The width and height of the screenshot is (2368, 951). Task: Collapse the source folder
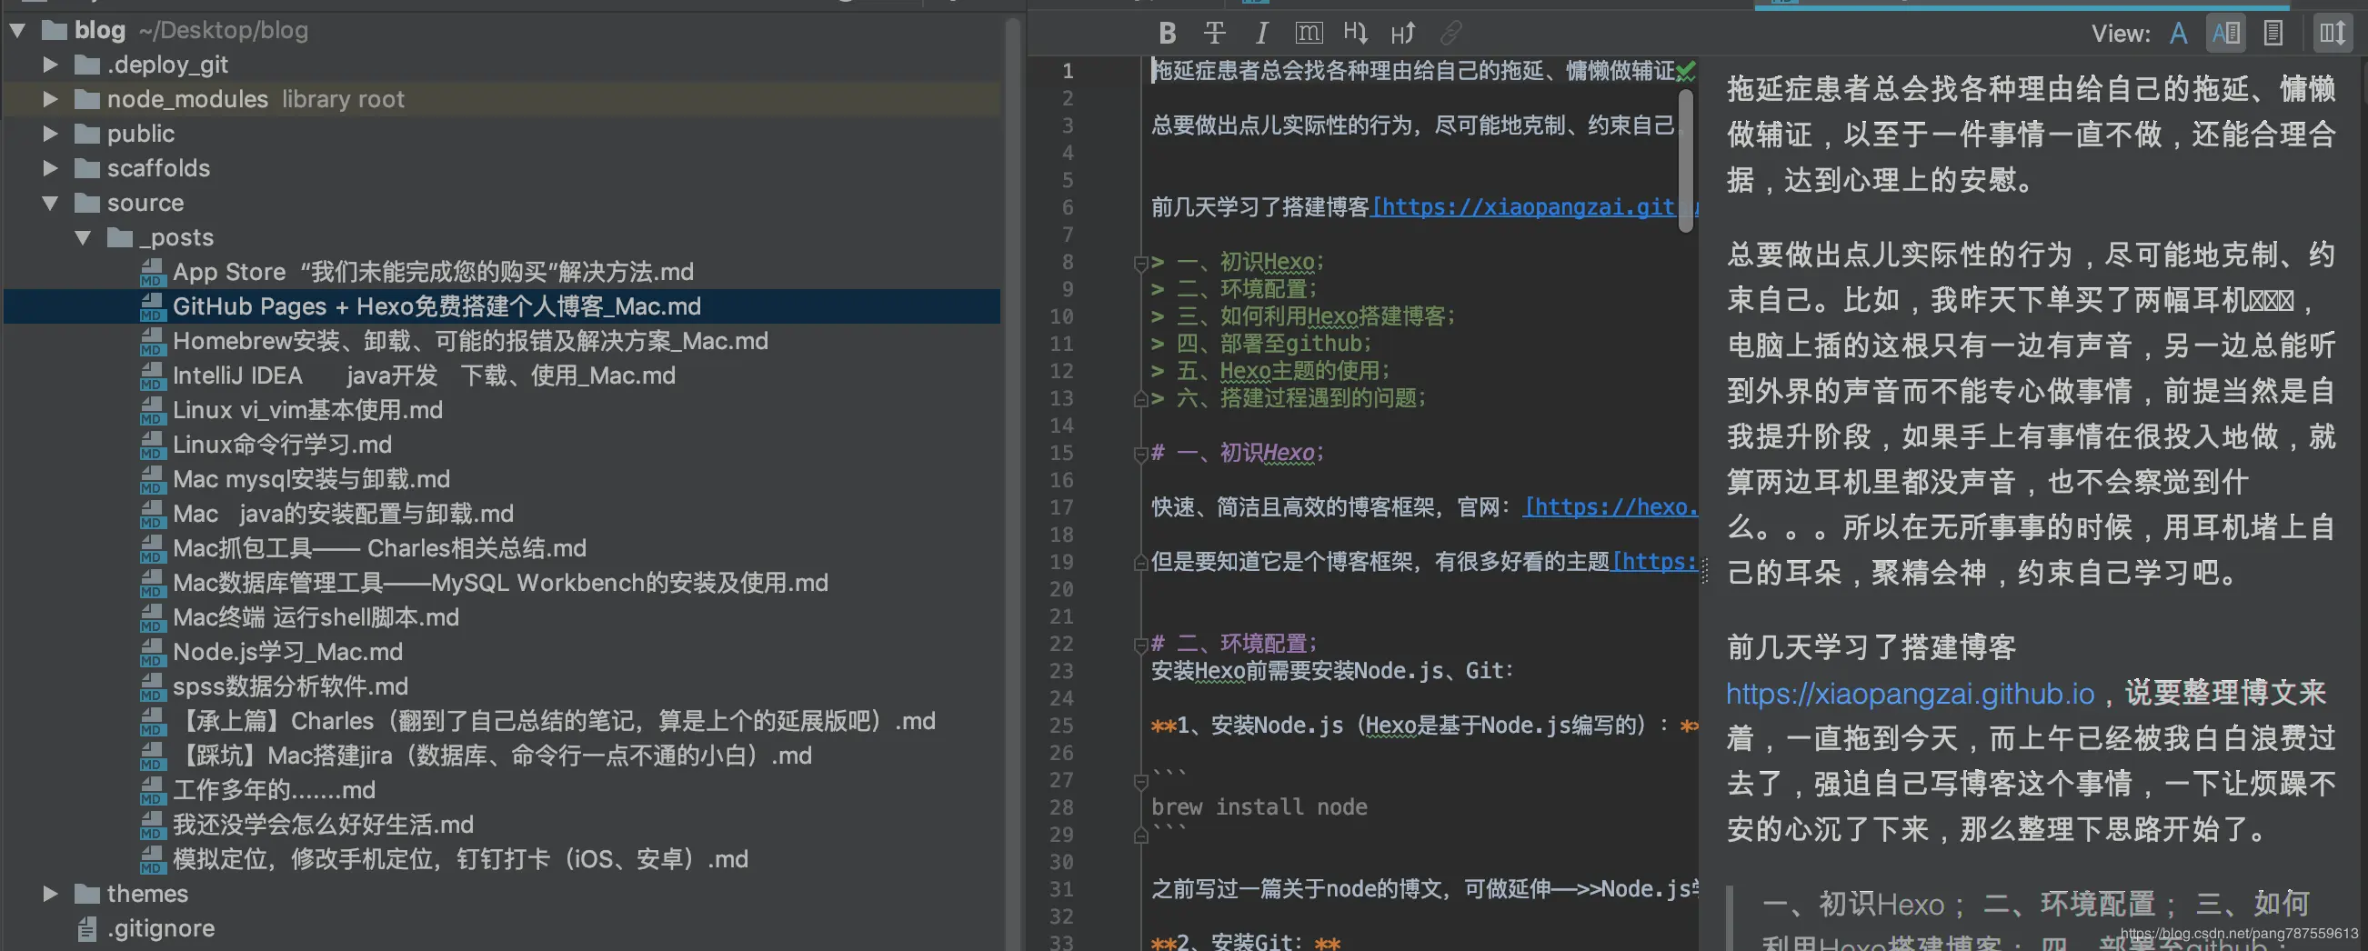coord(51,203)
